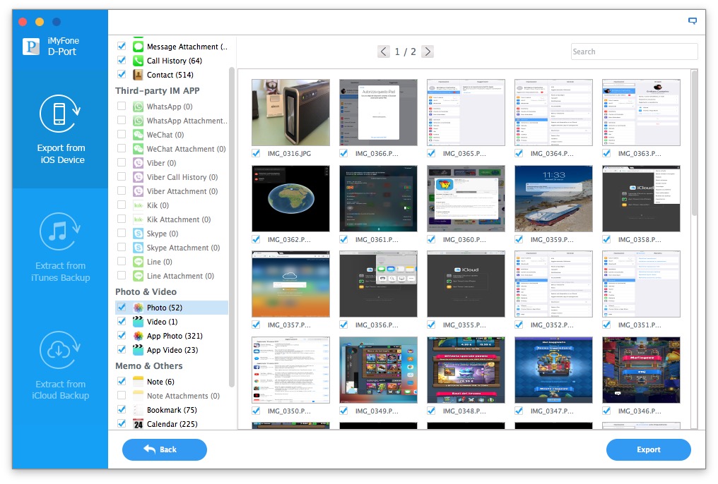
Task: Go to the previous page of photos
Action: 383,52
